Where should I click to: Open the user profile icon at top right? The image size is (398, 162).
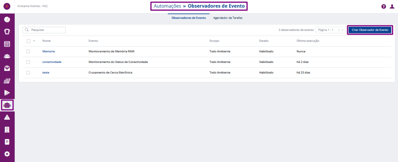point(392,7)
